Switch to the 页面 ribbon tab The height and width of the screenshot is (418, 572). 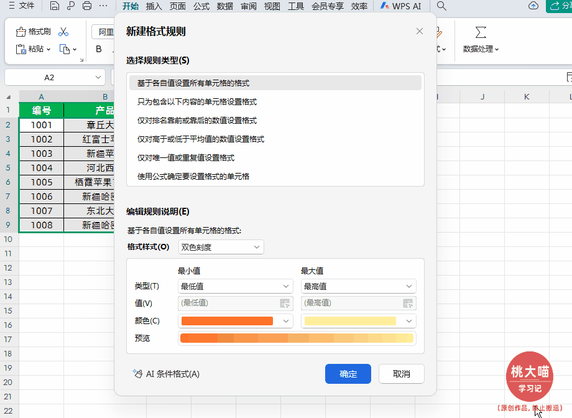click(x=178, y=6)
